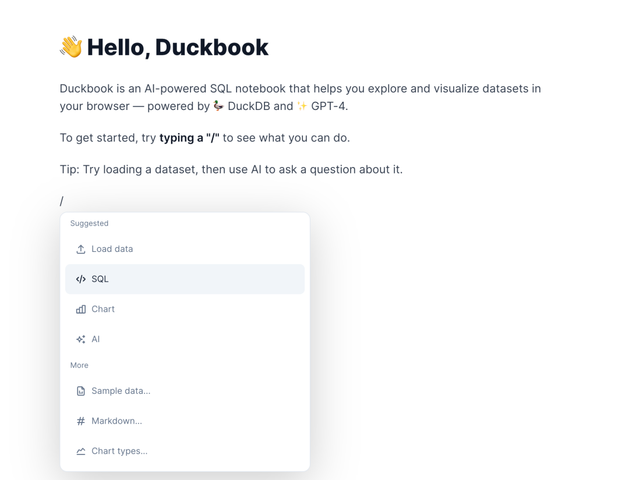Click the hash icon beside Markdown
The image size is (629, 480).
click(x=81, y=421)
